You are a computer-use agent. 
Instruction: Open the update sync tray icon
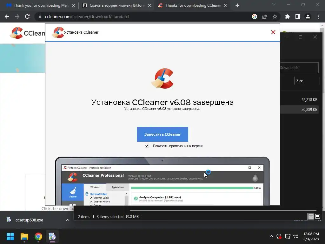coord(279,236)
